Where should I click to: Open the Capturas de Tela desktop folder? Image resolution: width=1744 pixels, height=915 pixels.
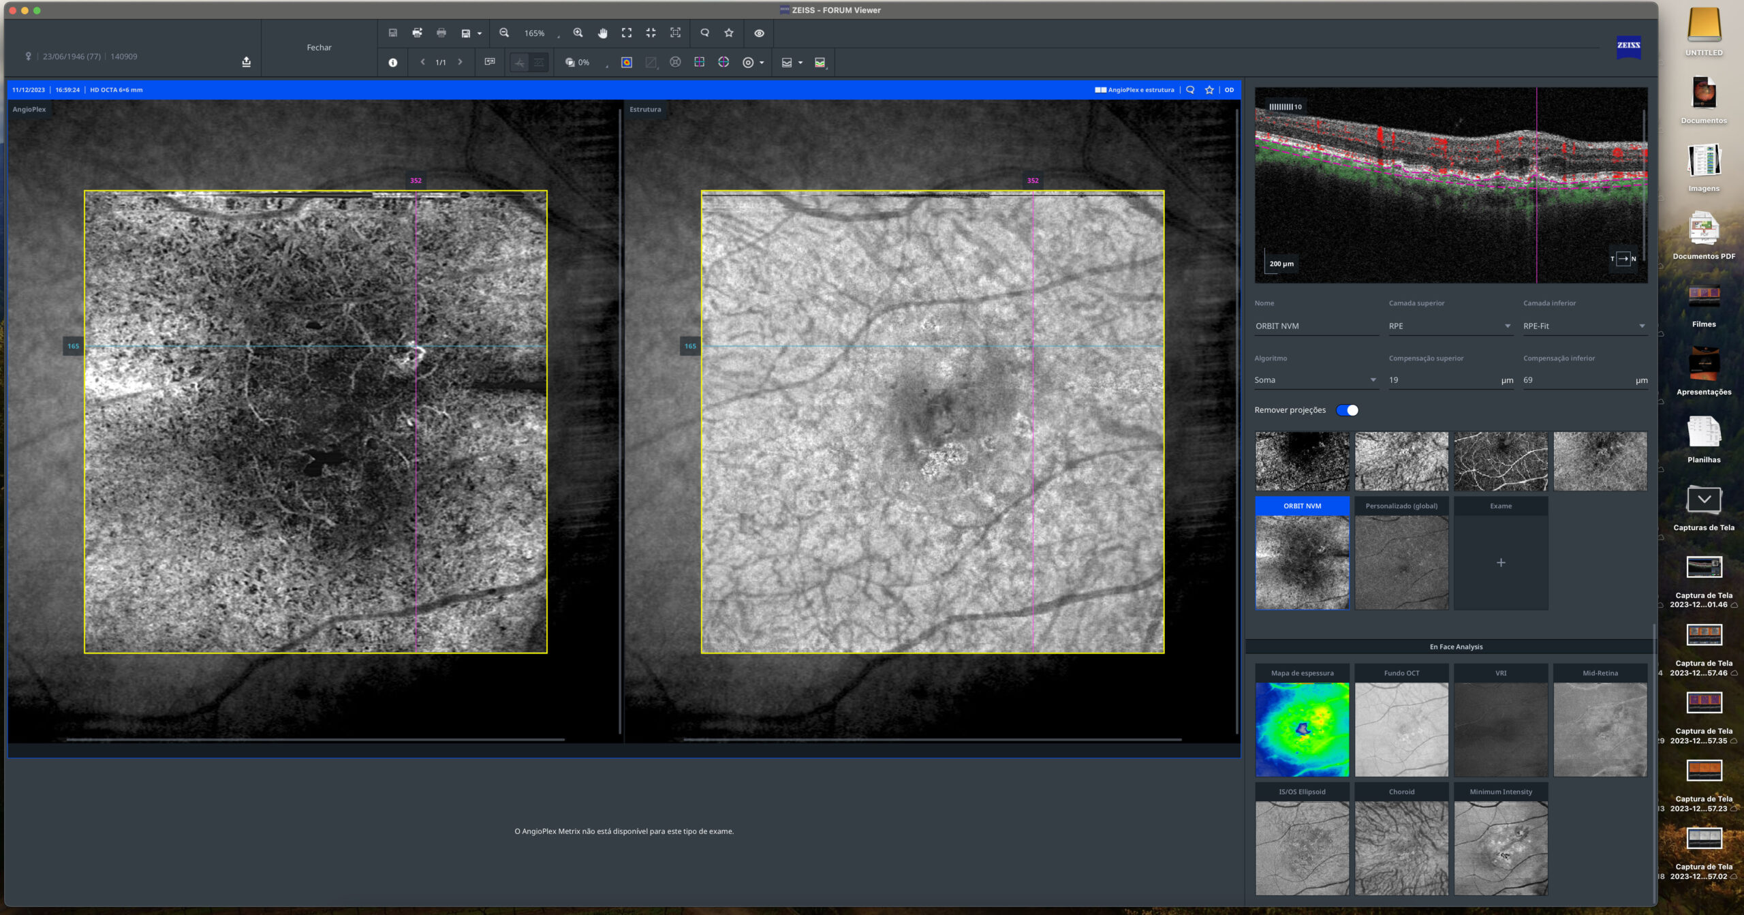click(x=1704, y=508)
